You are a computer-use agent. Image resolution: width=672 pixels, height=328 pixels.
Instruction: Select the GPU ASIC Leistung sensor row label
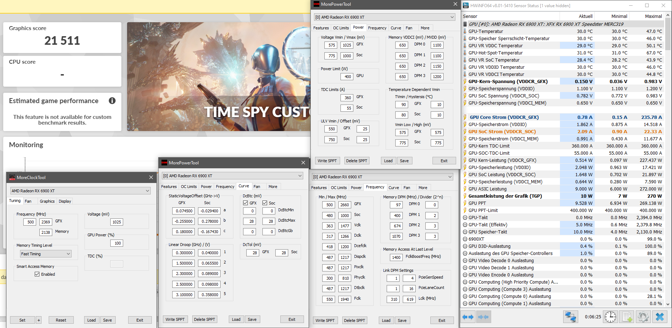click(x=488, y=189)
